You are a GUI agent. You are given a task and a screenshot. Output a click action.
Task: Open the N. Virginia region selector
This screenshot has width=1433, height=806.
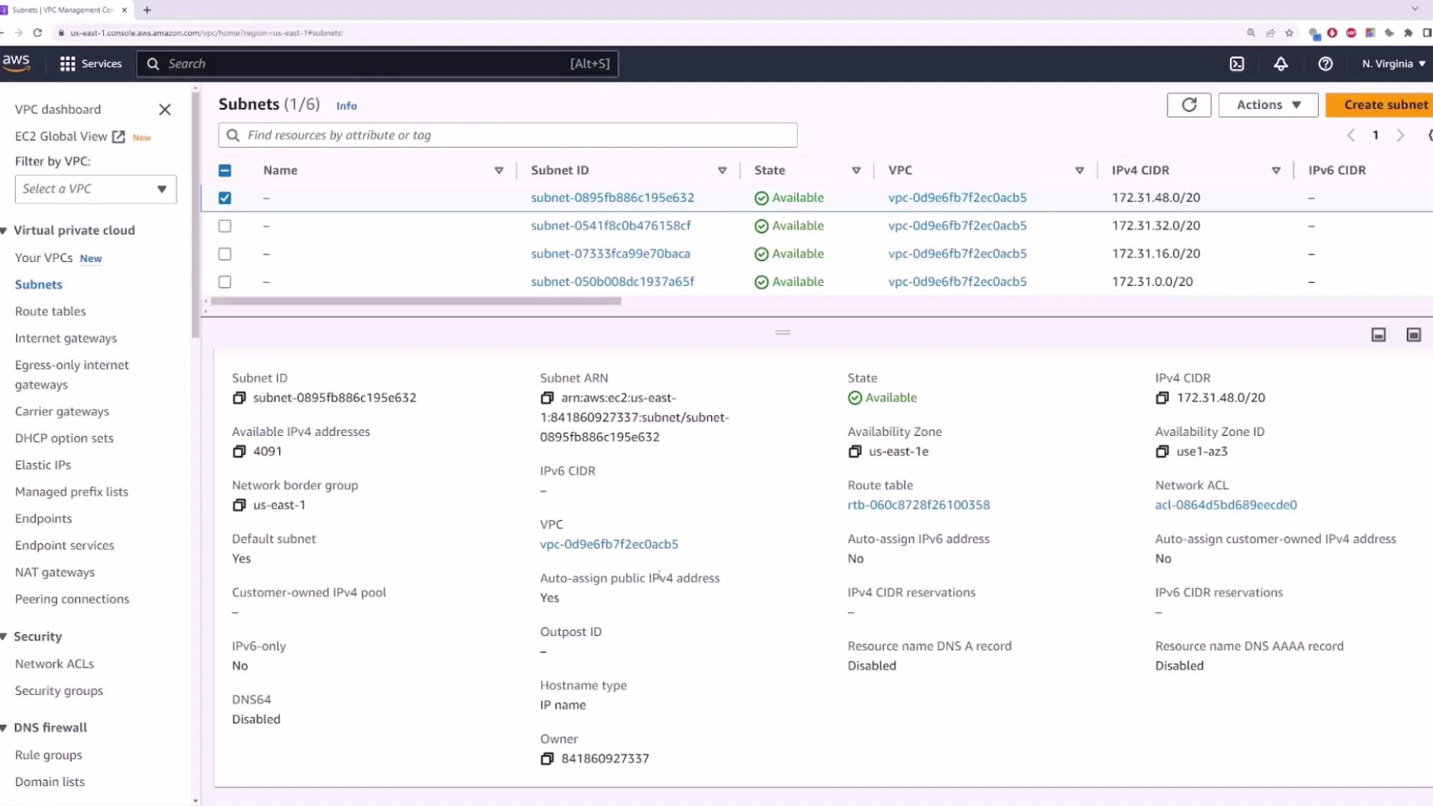[x=1392, y=63]
